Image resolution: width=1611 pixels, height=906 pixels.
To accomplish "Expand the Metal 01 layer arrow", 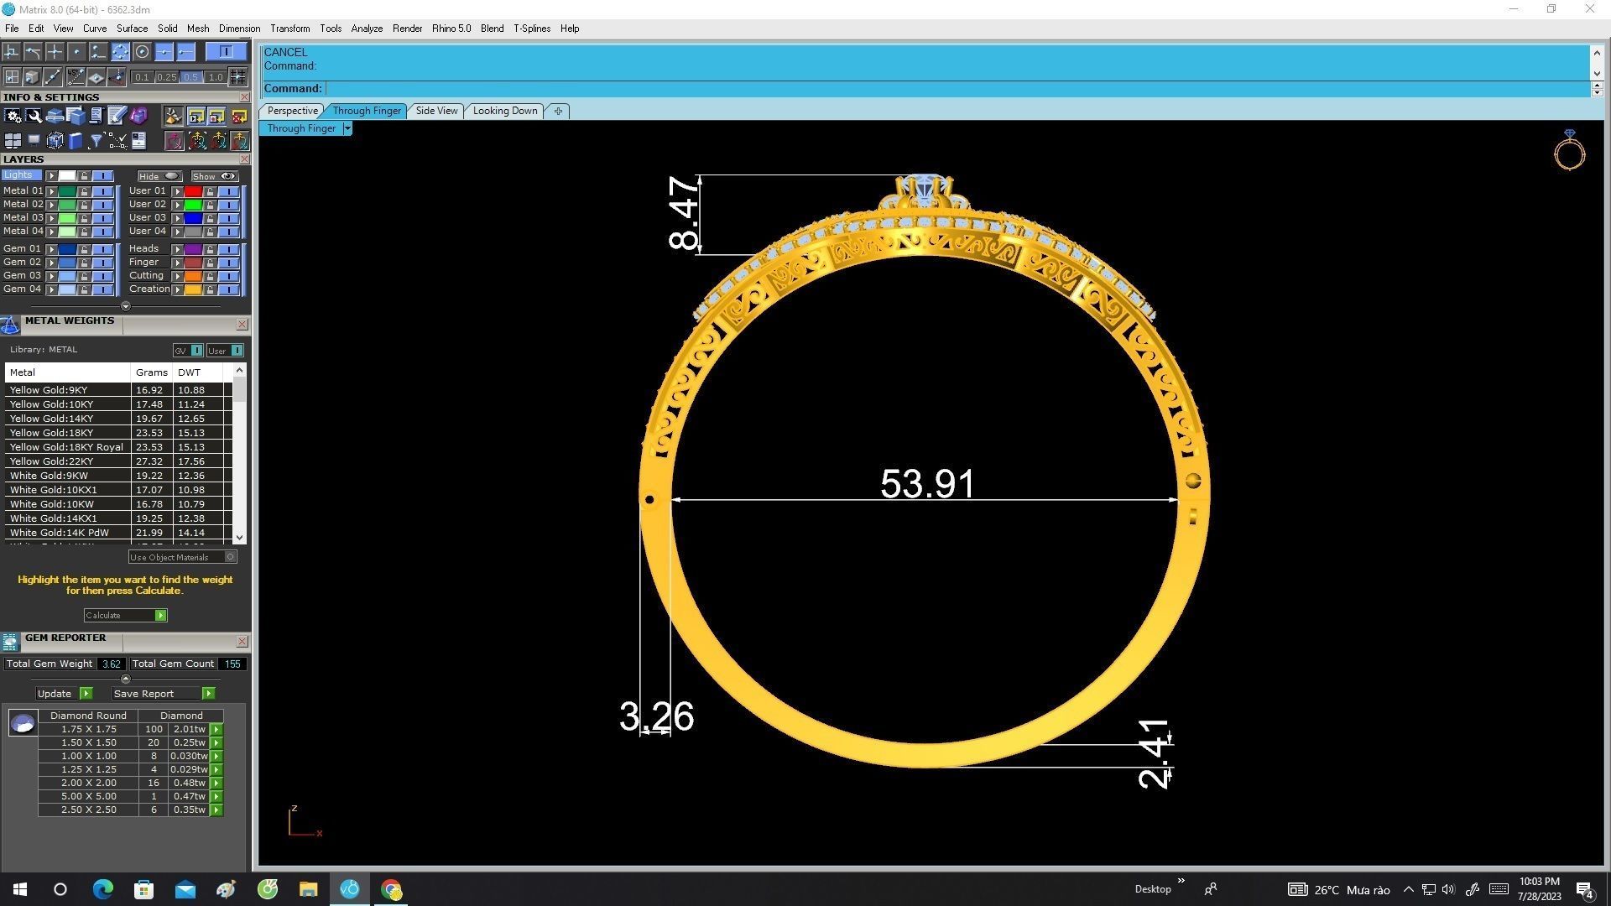I will 51,191.
